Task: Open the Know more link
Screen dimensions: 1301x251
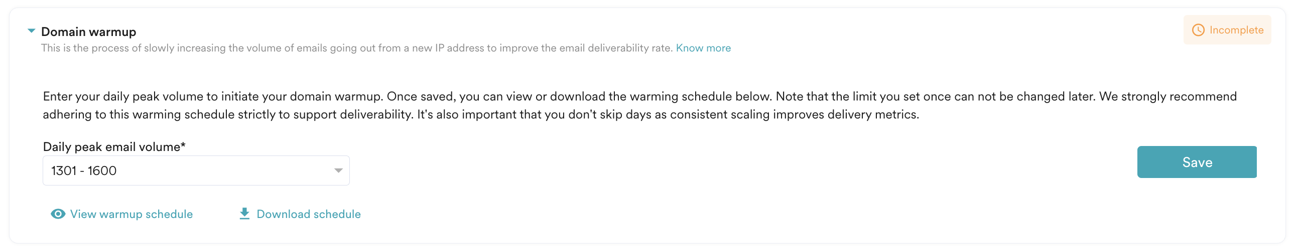Action: tap(703, 48)
